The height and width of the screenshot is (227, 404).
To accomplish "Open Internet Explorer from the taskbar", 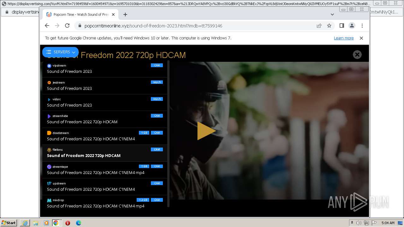I will 25,223.
